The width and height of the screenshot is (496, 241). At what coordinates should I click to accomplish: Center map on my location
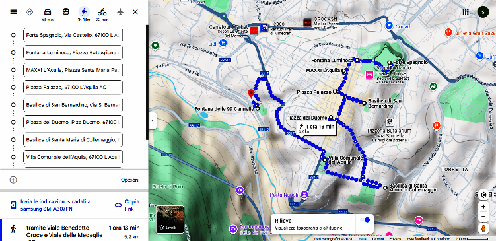(483, 195)
